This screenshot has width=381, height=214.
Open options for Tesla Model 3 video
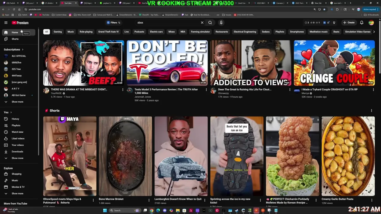(x=206, y=90)
